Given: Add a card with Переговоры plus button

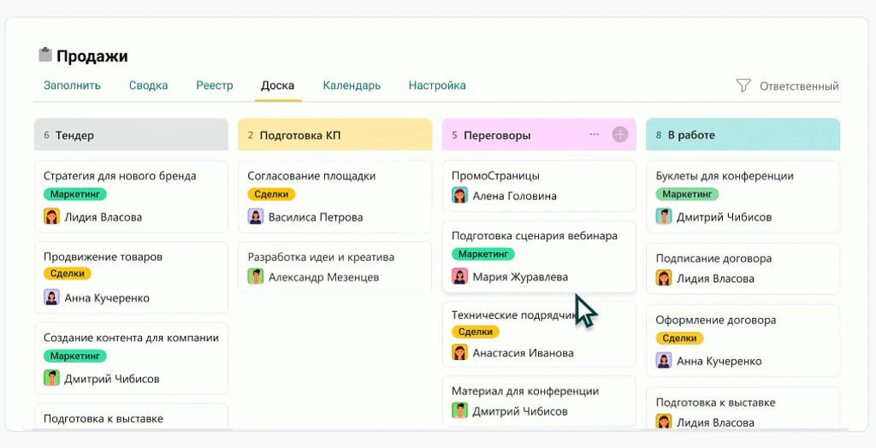Looking at the screenshot, I should (620, 134).
